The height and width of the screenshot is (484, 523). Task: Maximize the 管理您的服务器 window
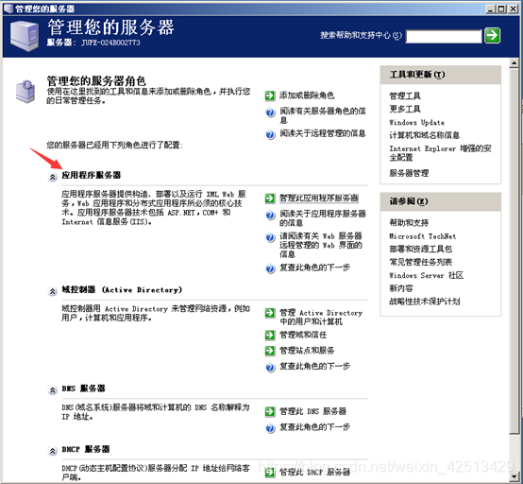click(x=501, y=9)
